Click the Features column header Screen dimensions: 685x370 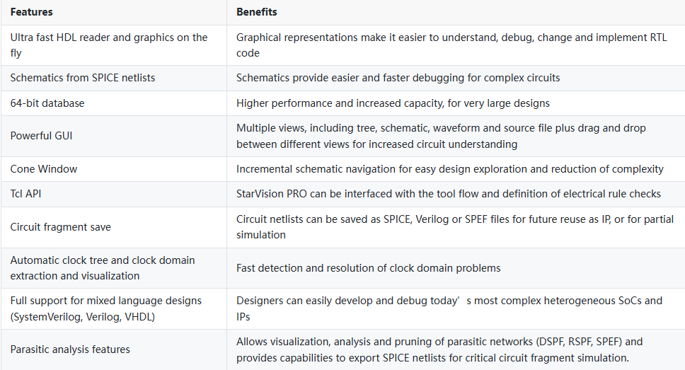click(31, 12)
